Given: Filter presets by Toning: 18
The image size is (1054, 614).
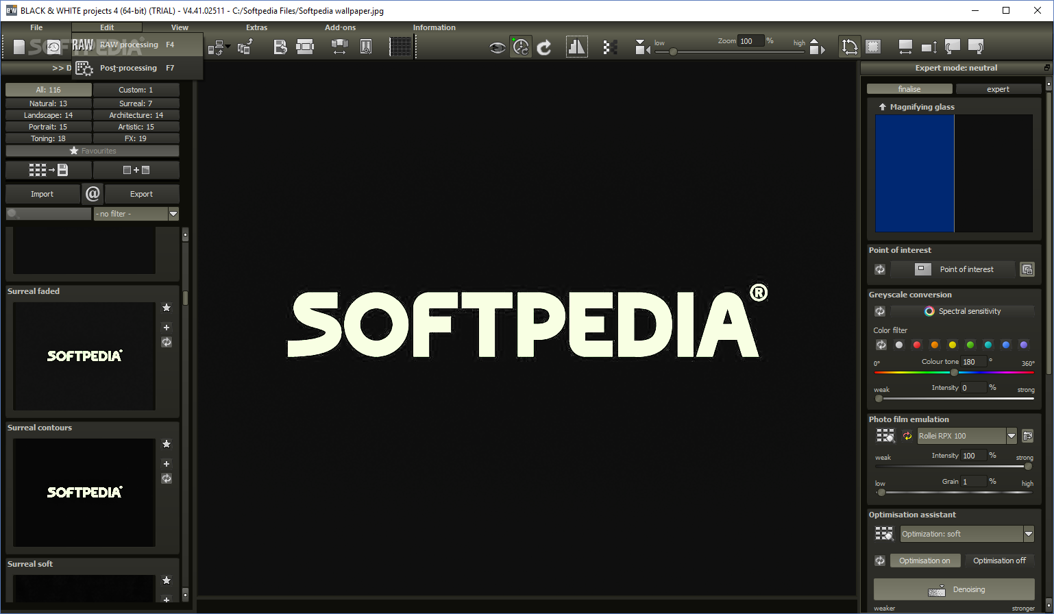Looking at the screenshot, I should [49, 138].
